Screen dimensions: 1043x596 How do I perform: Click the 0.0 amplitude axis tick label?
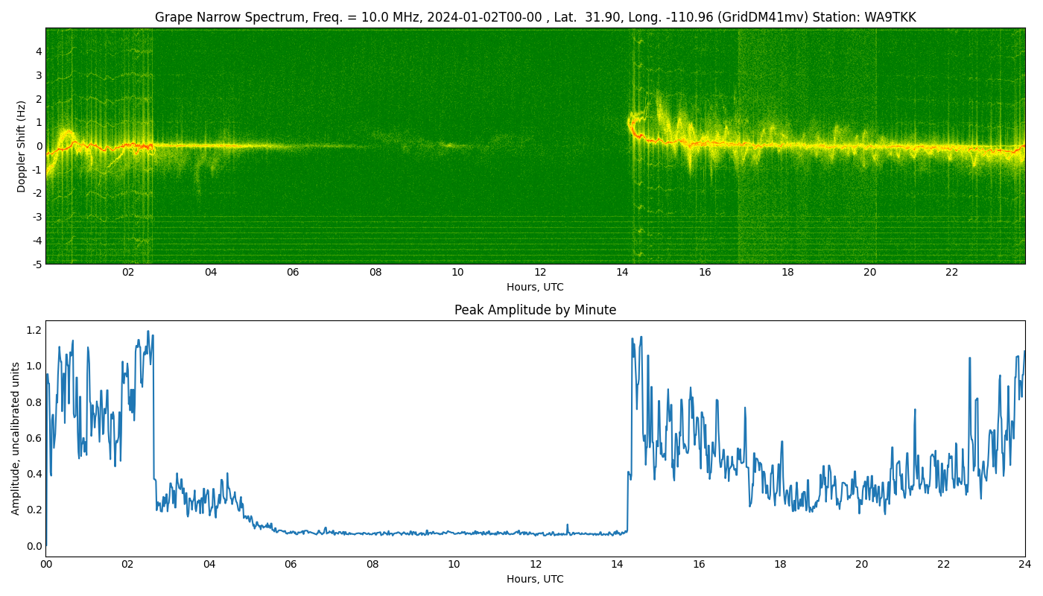(x=34, y=546)
